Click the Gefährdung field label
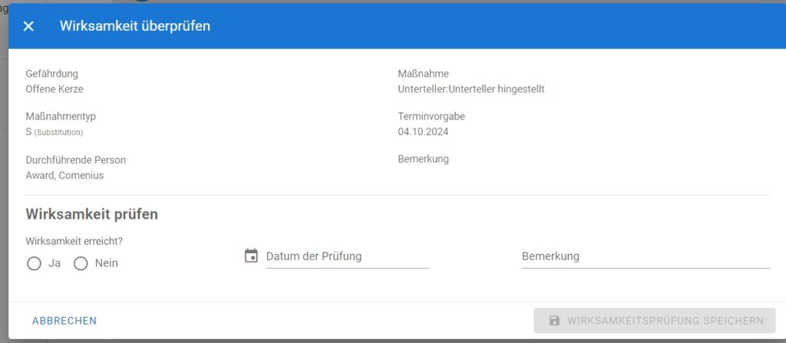The width and height of the screenshot is (786, 343). click(x=52, y=74)
